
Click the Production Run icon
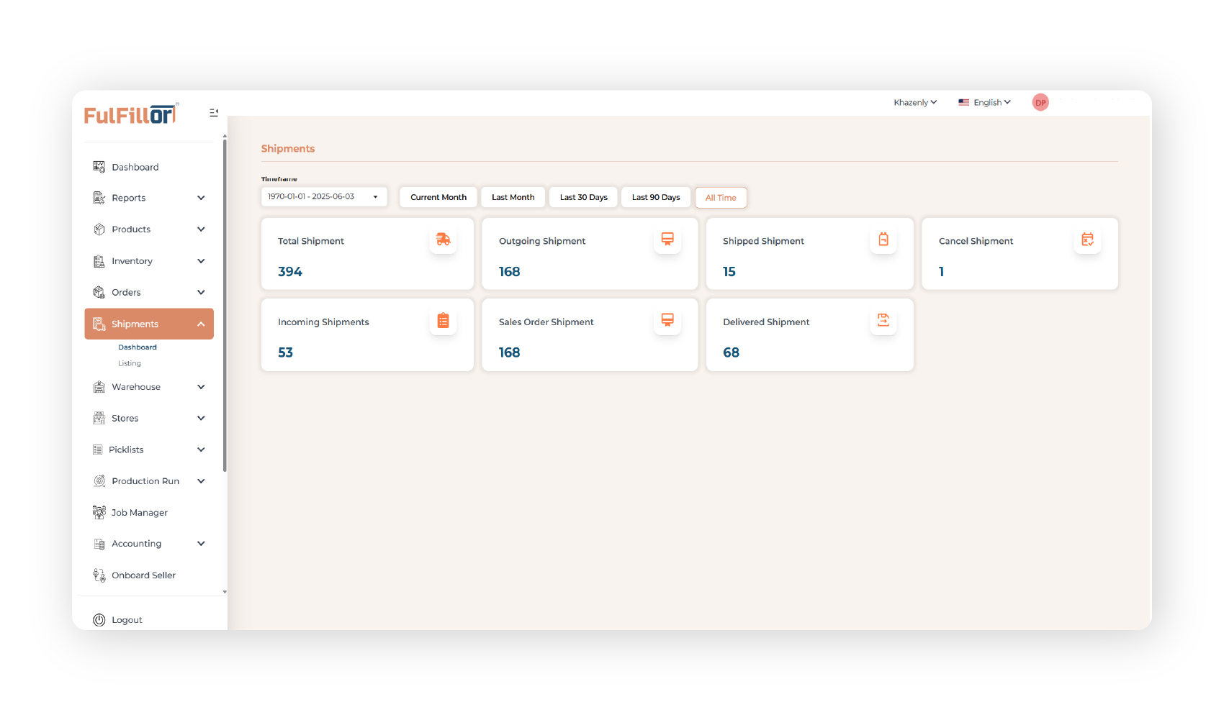(99, 481)
